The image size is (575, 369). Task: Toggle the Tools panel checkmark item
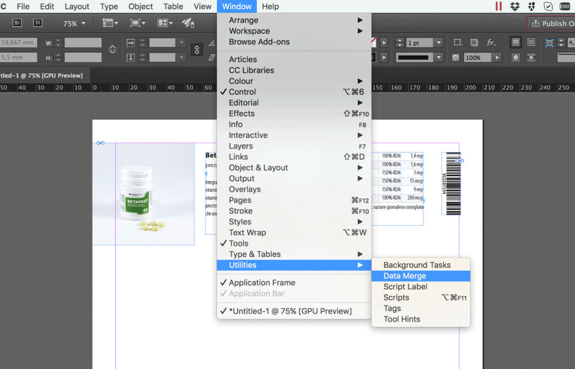[x=294, y=243]
